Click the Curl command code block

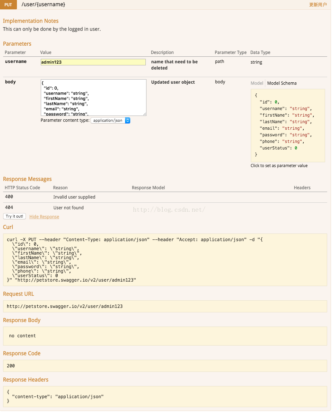click(165, 259)
